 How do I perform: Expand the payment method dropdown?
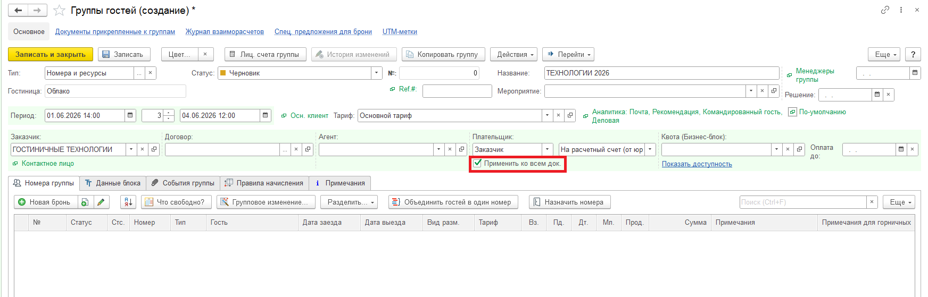(x=650, y=149)
